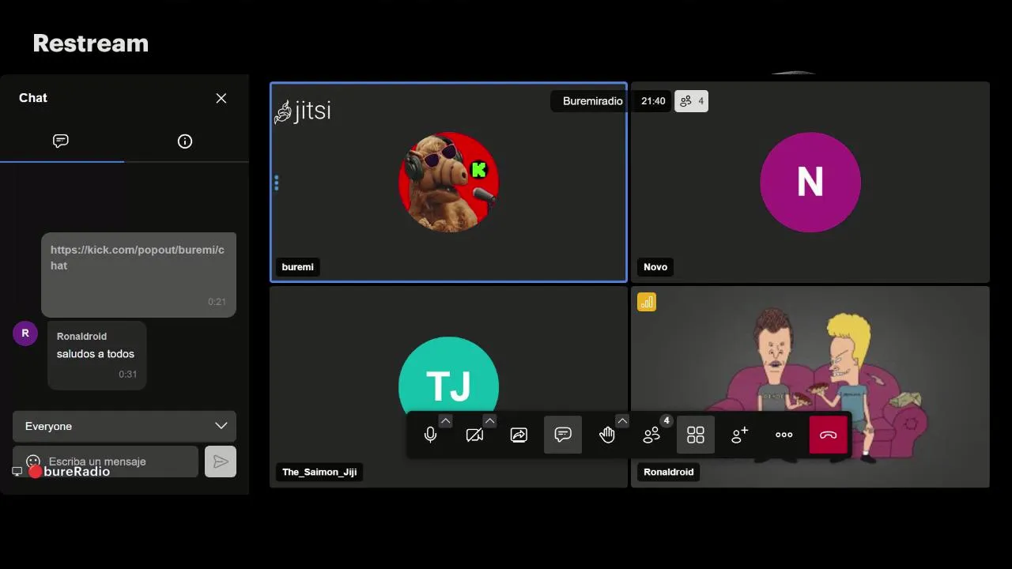
Task: Raise your hand
Action: click(x=607, y=435)
